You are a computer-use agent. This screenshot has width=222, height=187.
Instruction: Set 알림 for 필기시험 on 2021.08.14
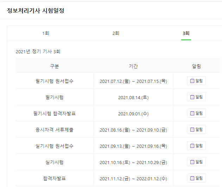click(x=196, y=97)
